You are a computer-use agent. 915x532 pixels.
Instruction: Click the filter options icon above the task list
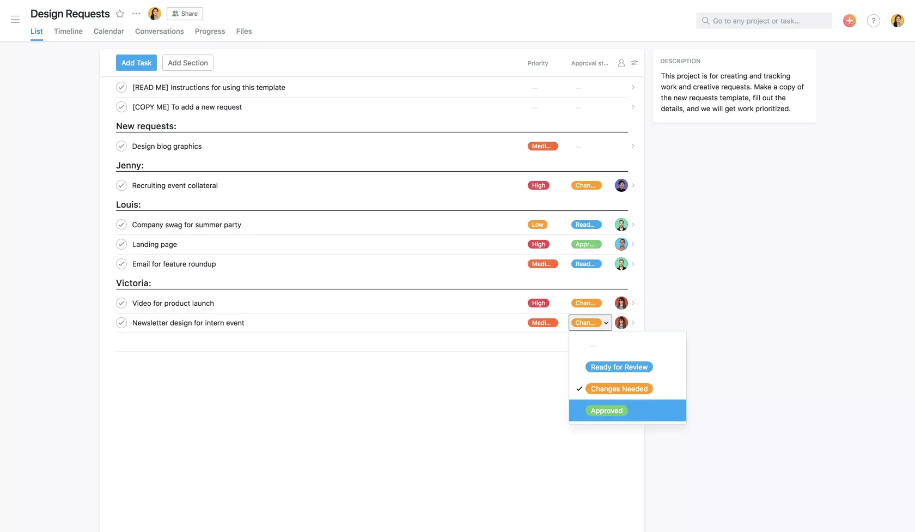pyautogui.click(x=634, y=63)
